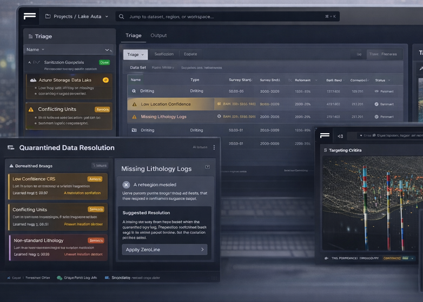Select the Low Location Confidence row
The height and width of the screenshot is (302, 423).
point(265,104)
